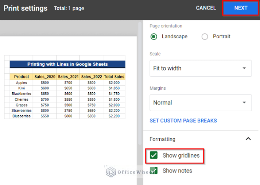Image resolution: width=260 pixels, height=185 pixels.
Task: Toggle the Show notes checkbox
Action: point(154,171)
